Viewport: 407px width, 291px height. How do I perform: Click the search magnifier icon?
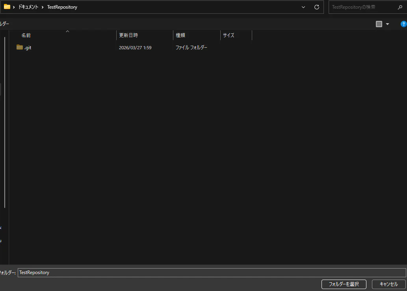[x=400, y=7]
